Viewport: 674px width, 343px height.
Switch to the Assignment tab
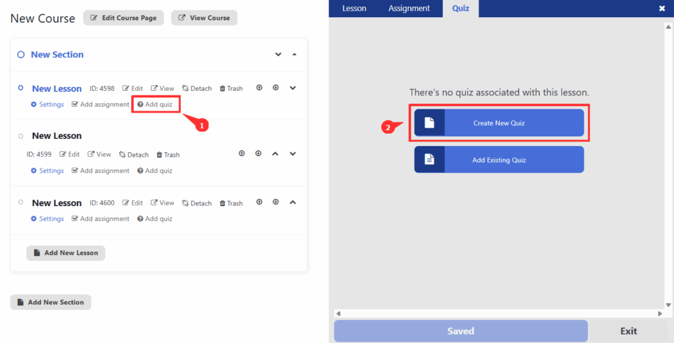coord(409,9)
